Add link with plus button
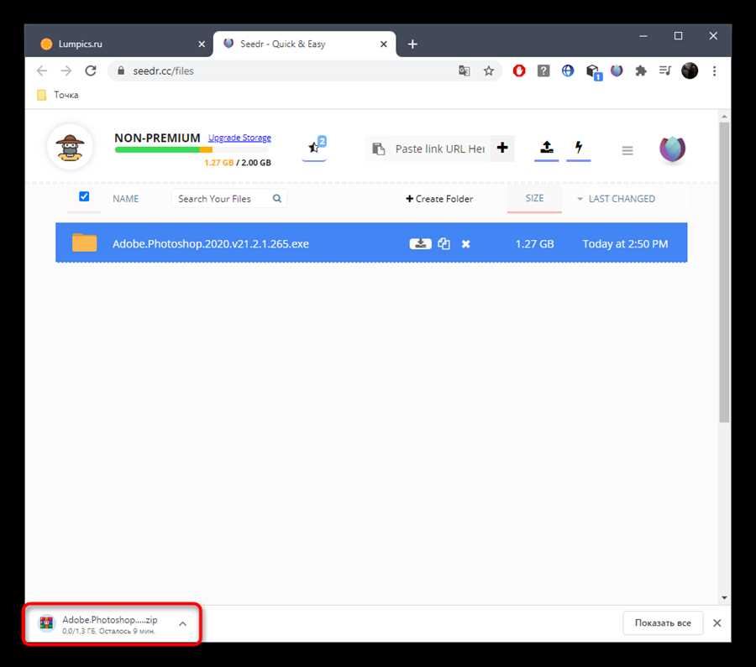The image size is (756, 667). (x=502, y=148)
